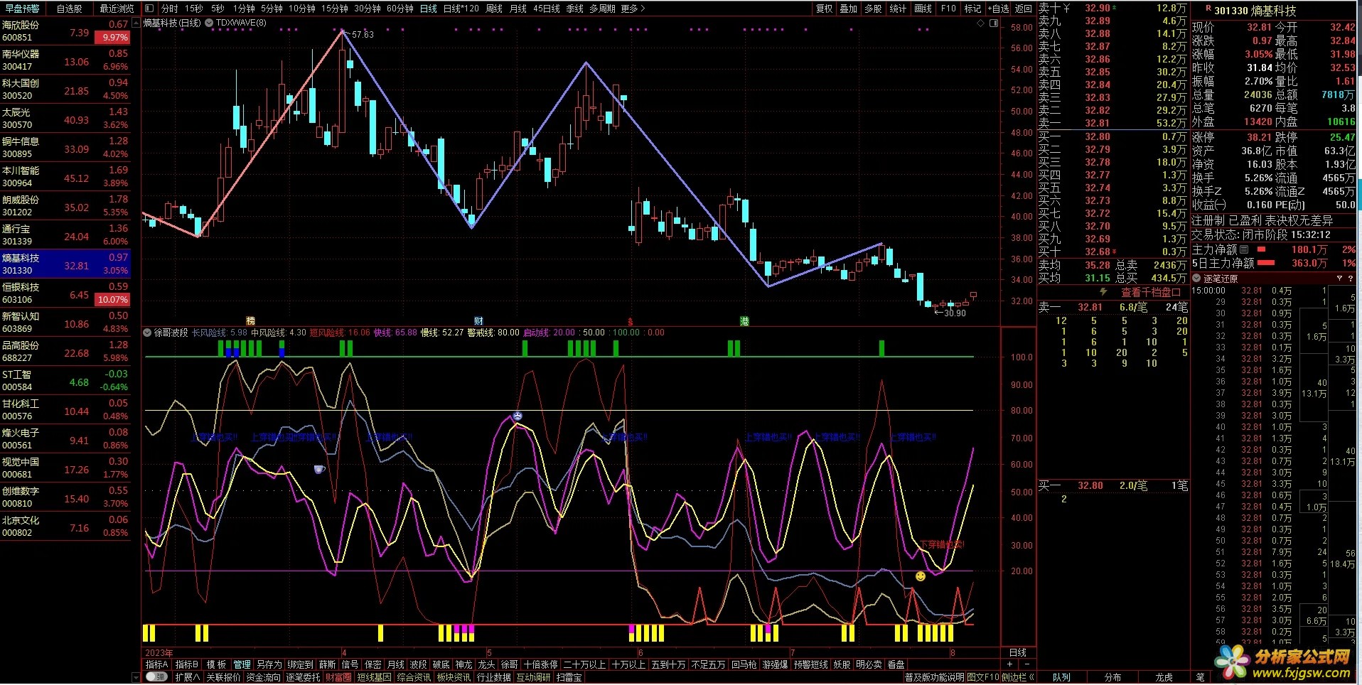1362x685 pixels.
Task: Select 海欣股份 600851 in the stock list
Action: click(x=65, y=31)
